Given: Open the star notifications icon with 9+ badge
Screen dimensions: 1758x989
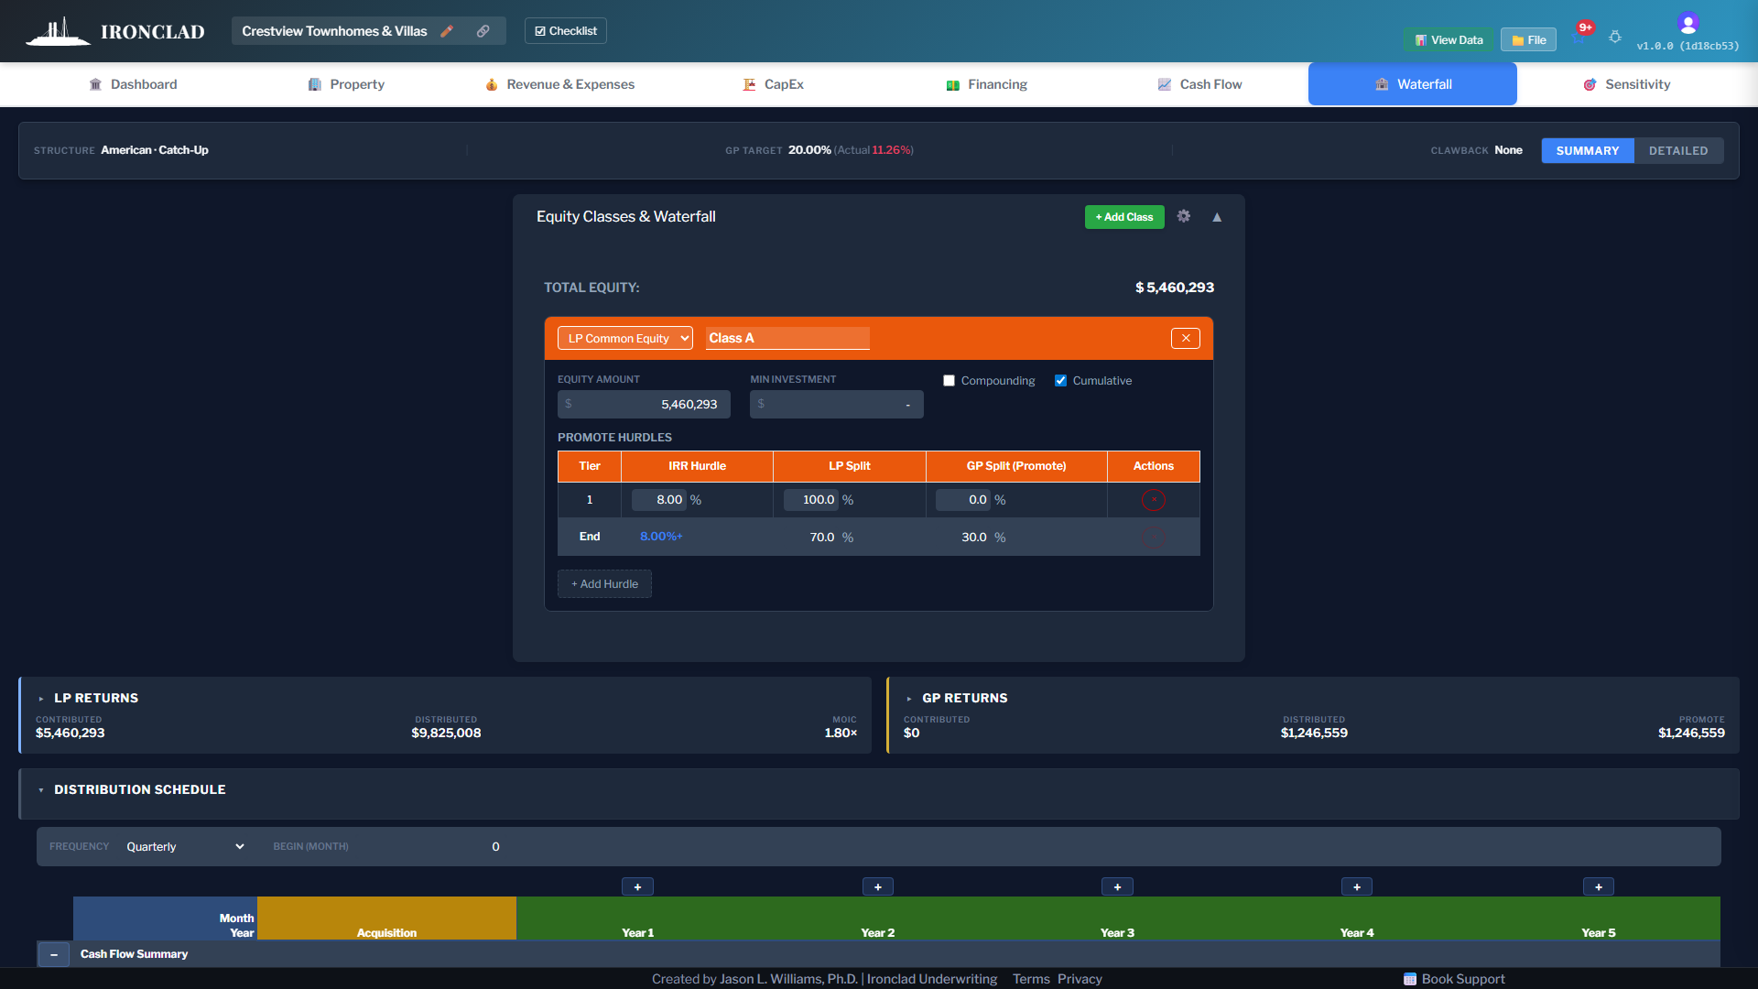Looking at the screenshot, I should [x=1579, y=37].
